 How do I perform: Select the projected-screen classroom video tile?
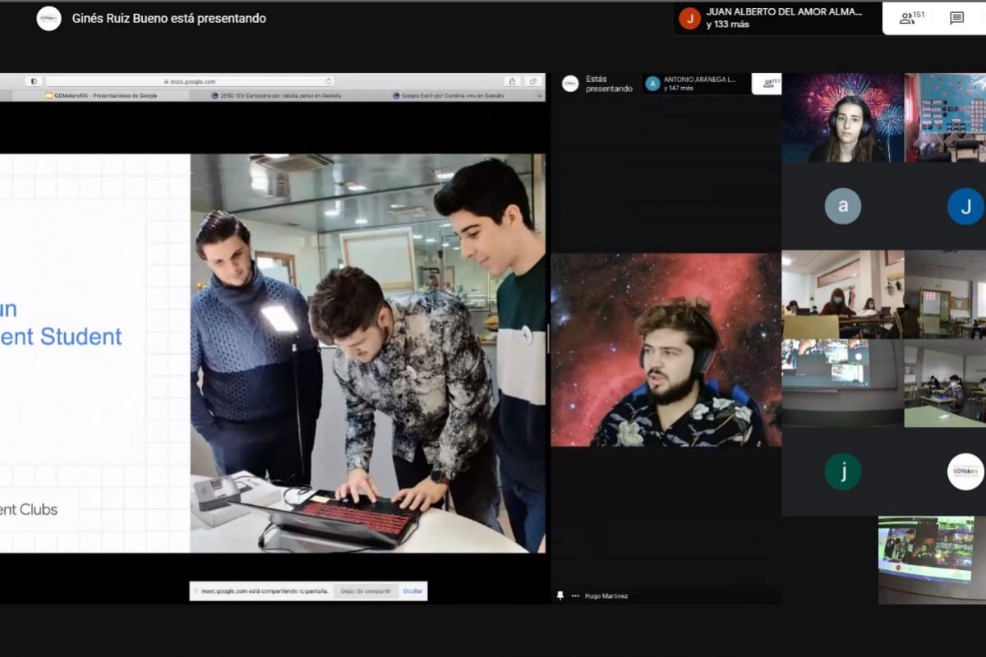tap(842, 383)
